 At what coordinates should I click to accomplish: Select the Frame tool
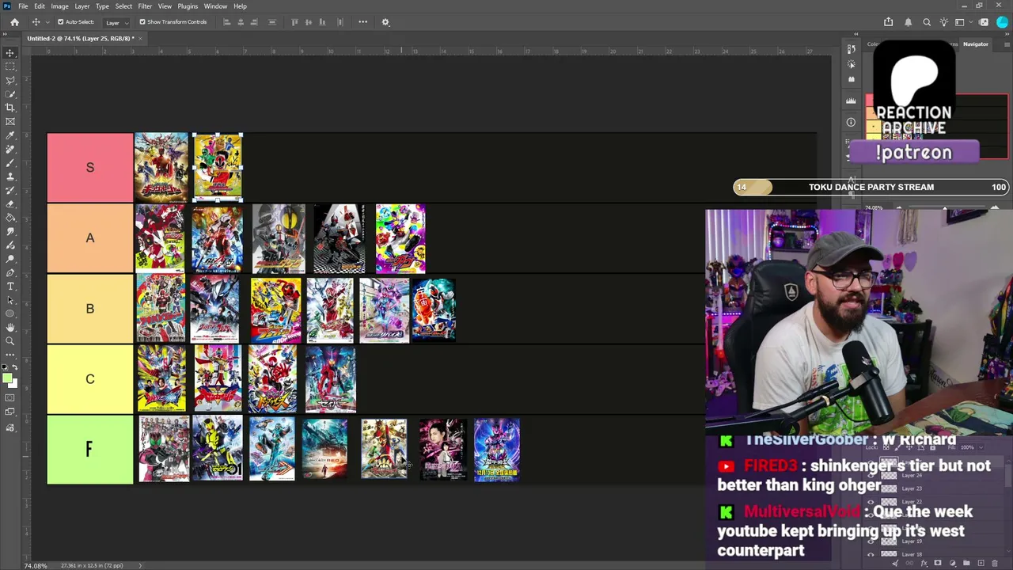point(10,121)
